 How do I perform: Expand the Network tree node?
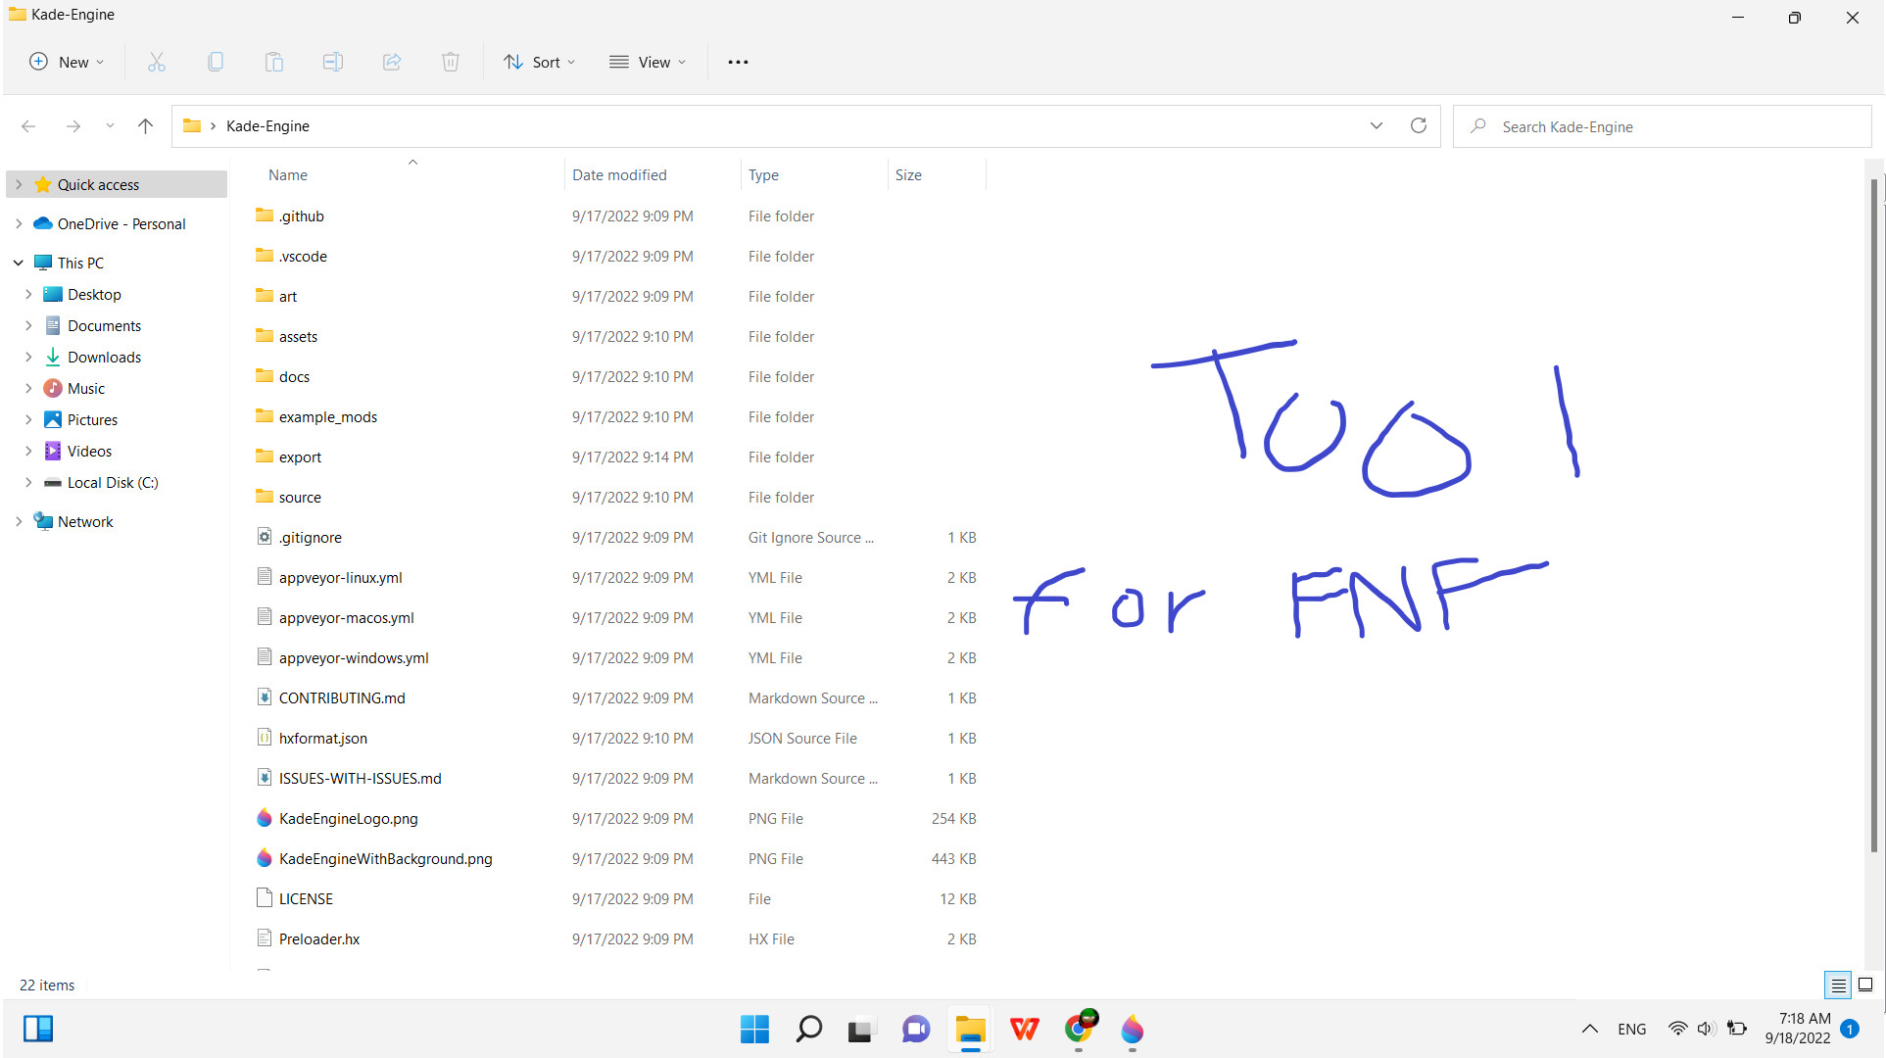pos(18,520)
